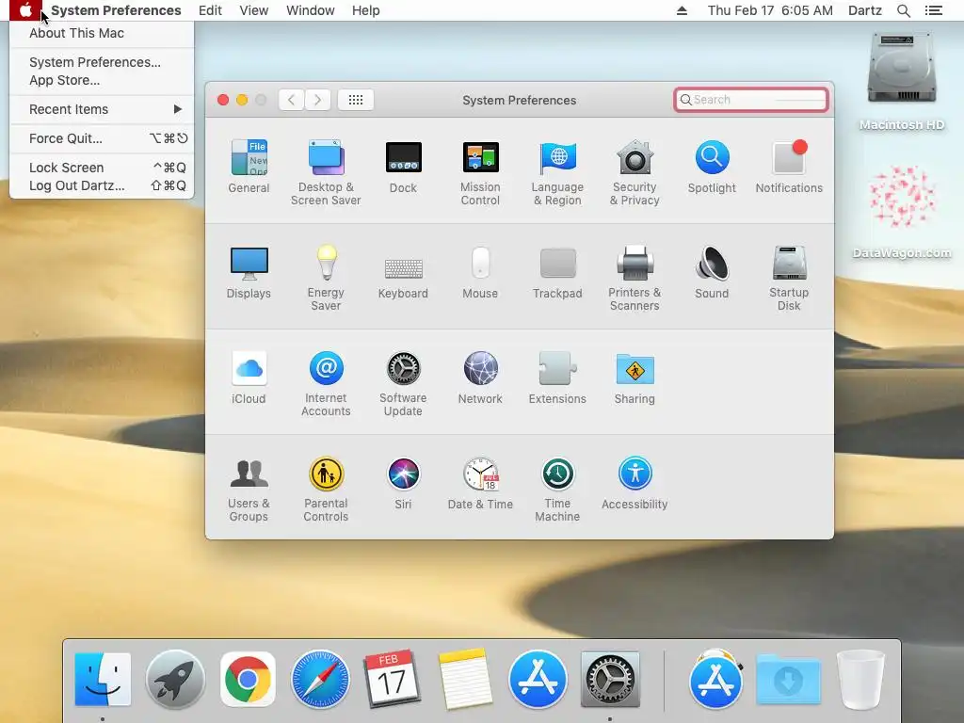Open Spotlight search in the menu bar
The width and height of the screenshot is (964, 723).
point(903,10)
